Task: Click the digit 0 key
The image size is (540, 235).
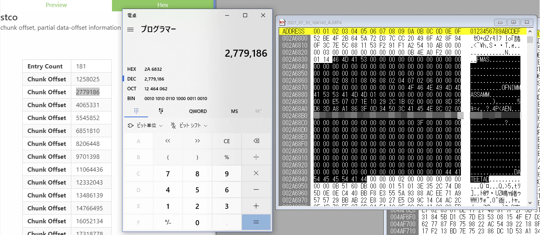Action: 197,222
